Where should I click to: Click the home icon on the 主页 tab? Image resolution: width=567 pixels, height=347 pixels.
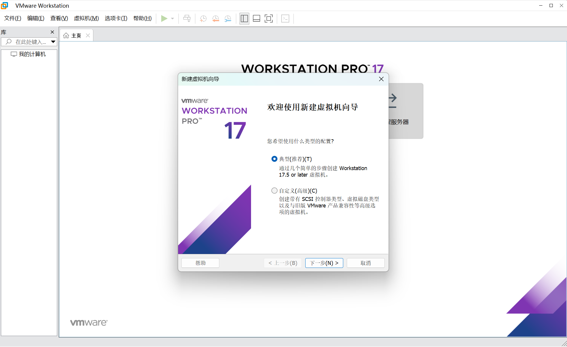coord(66,36)
